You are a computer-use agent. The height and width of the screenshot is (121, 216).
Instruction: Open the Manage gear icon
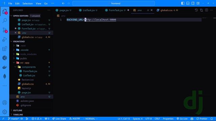tap(4, 112)
